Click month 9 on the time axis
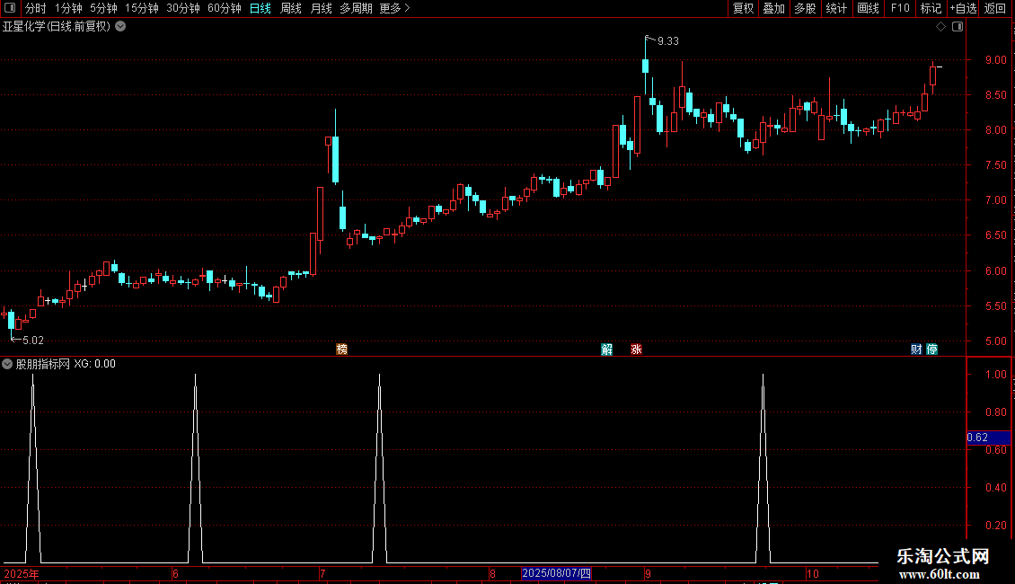The width and height of the screenshot is (1015, 584). pyautogui.click(x=648, y=573)
